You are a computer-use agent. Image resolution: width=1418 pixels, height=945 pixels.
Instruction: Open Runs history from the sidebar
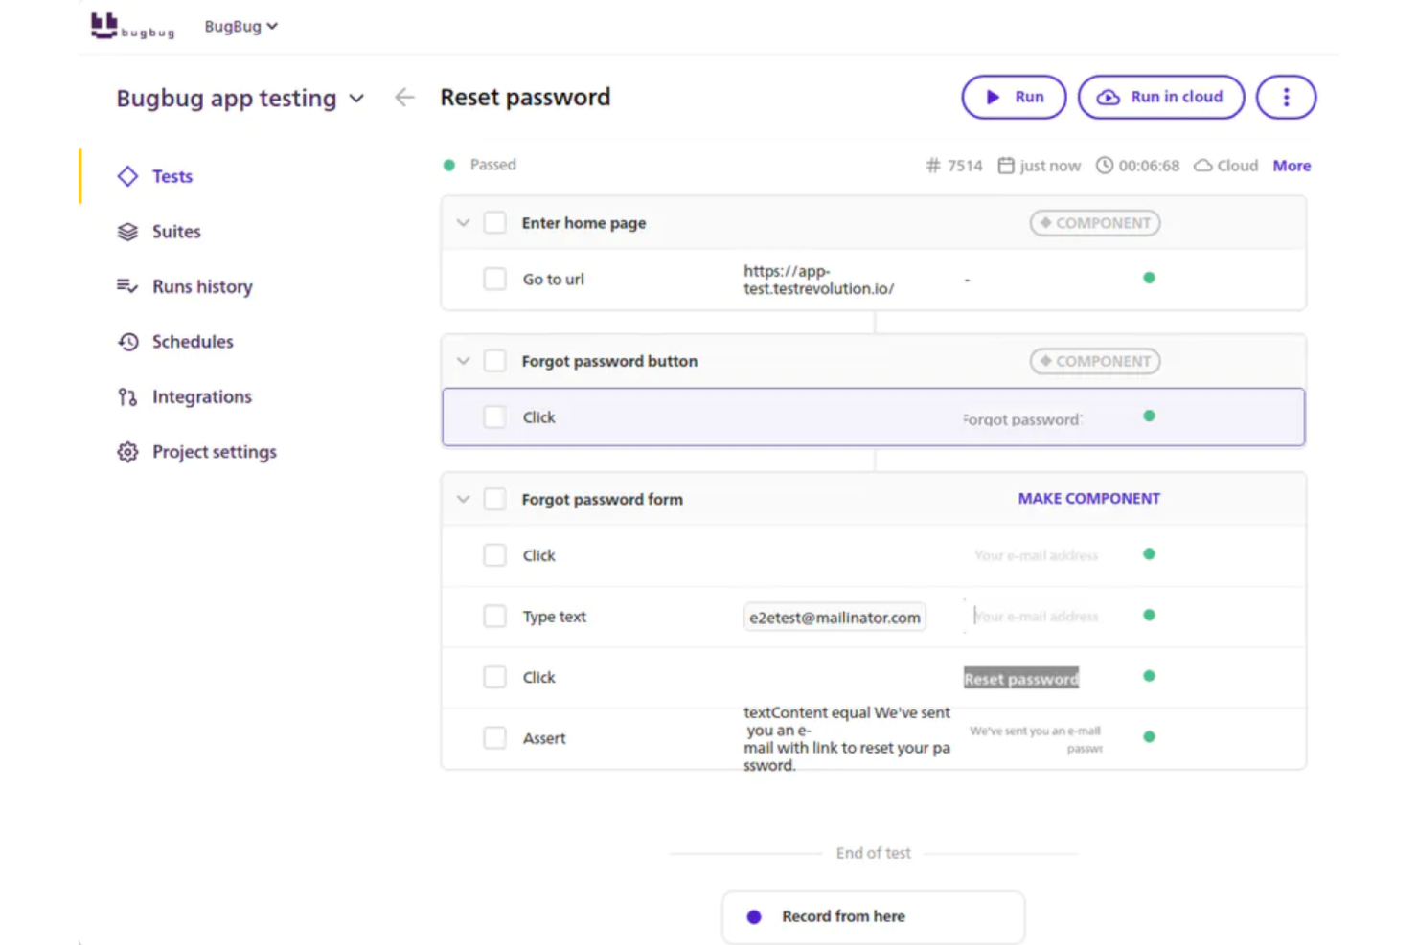tap(126, 285)
